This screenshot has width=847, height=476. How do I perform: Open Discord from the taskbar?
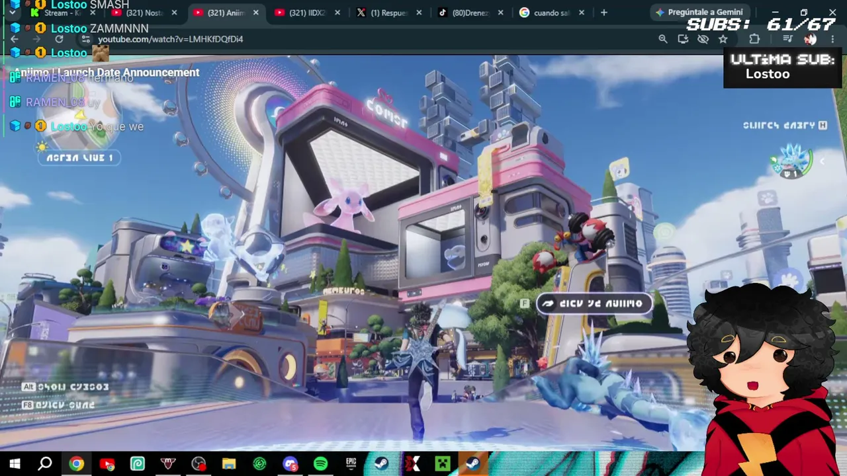(290, 464)
